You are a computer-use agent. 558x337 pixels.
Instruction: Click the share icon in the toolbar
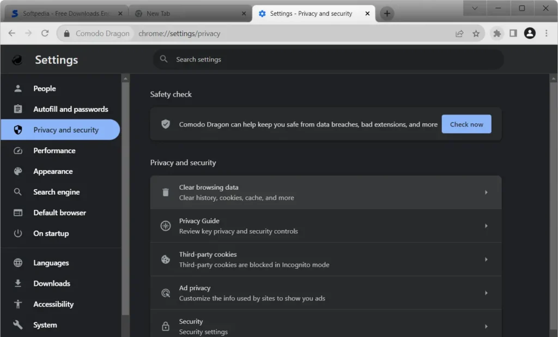tap(459, 33)
